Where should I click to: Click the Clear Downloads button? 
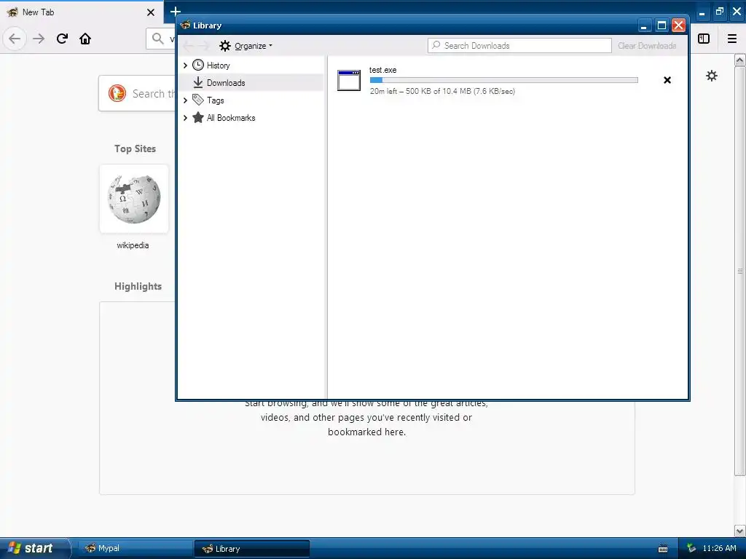647,46
